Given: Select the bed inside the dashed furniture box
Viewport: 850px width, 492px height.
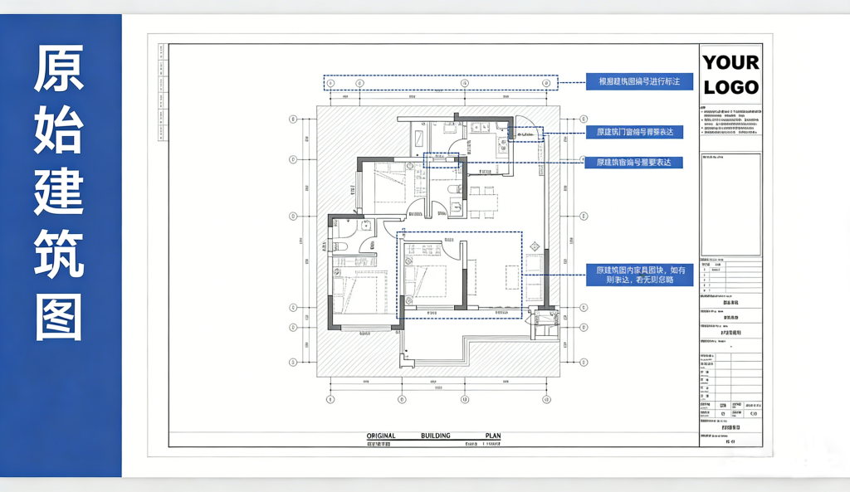Looking at the screenshot, I should pos(425,277).
